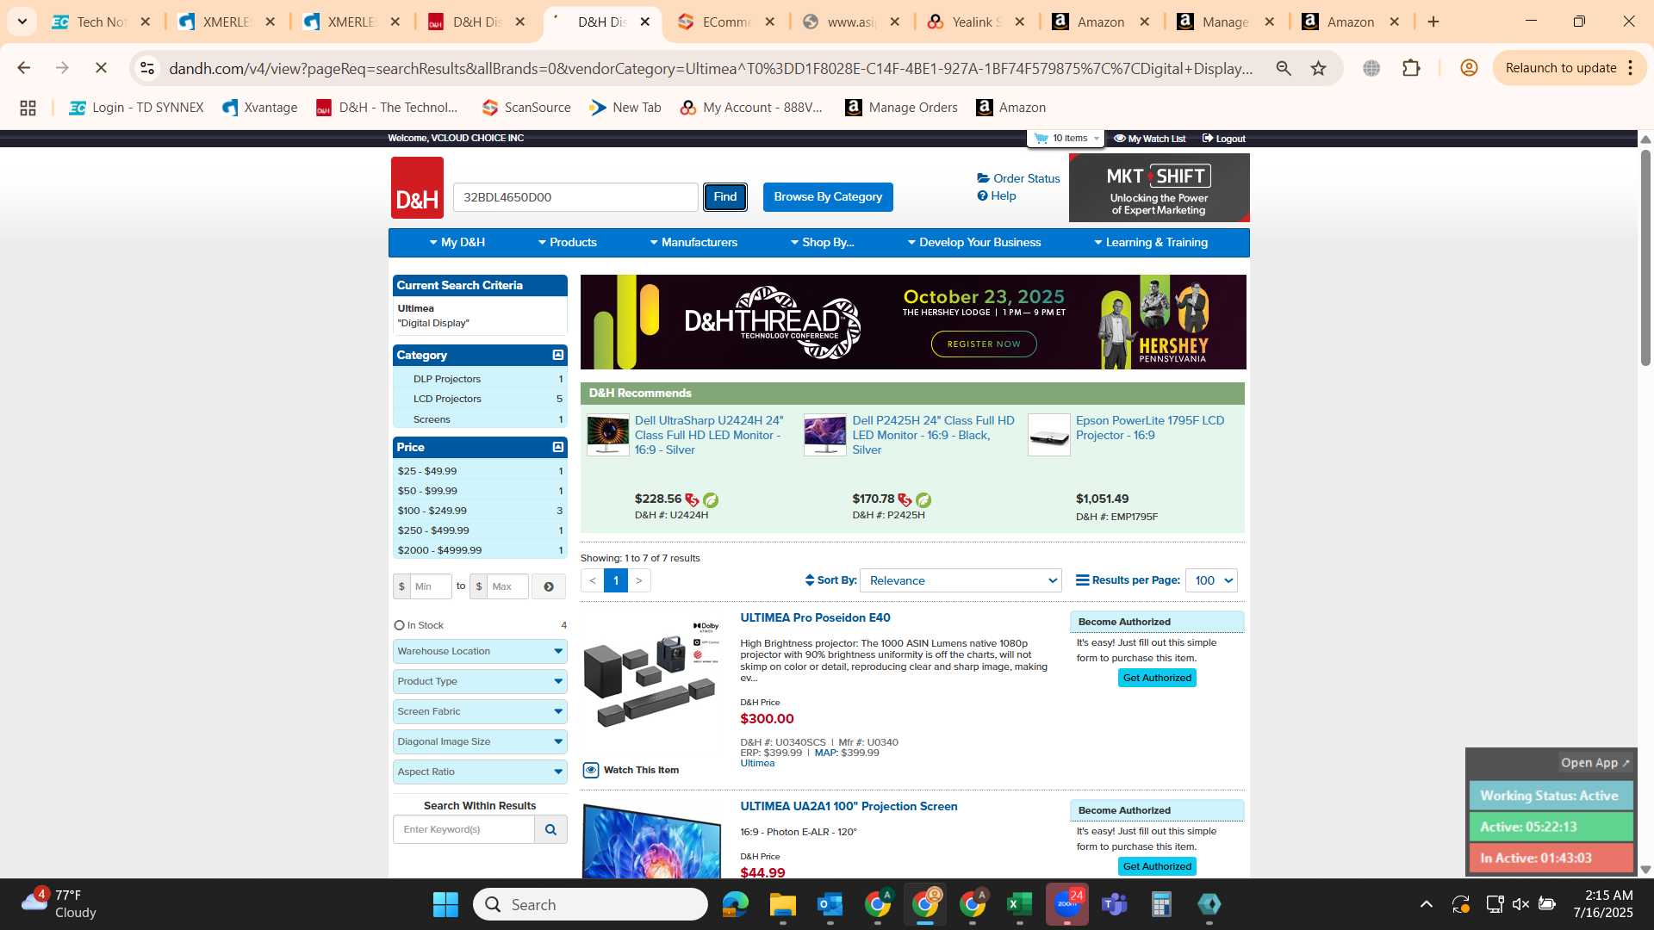The width and height of the screenshot is (1654, 930).
Task: Click Dell U2424H monitor thumbnail
Action: 608,434
